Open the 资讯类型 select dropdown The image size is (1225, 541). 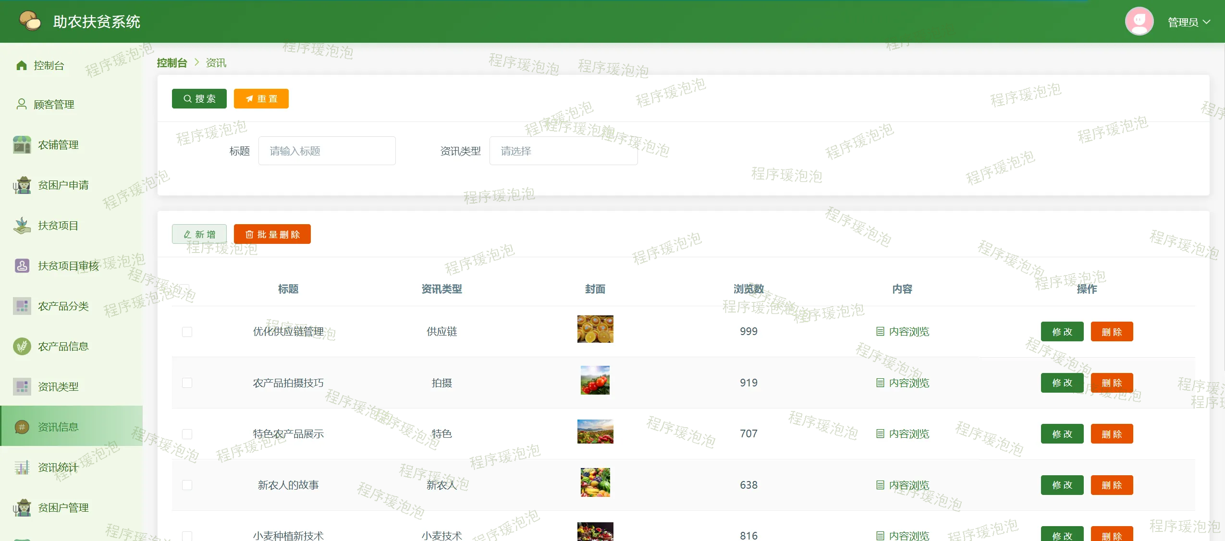coord(563,151)
